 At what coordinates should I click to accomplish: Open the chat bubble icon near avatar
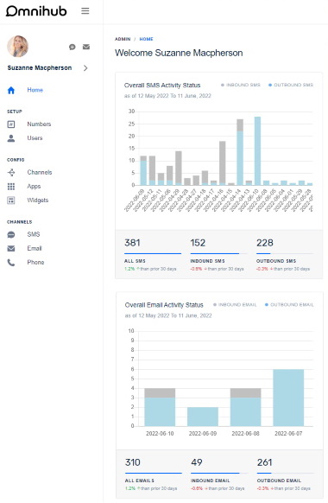tap(72, 48)
